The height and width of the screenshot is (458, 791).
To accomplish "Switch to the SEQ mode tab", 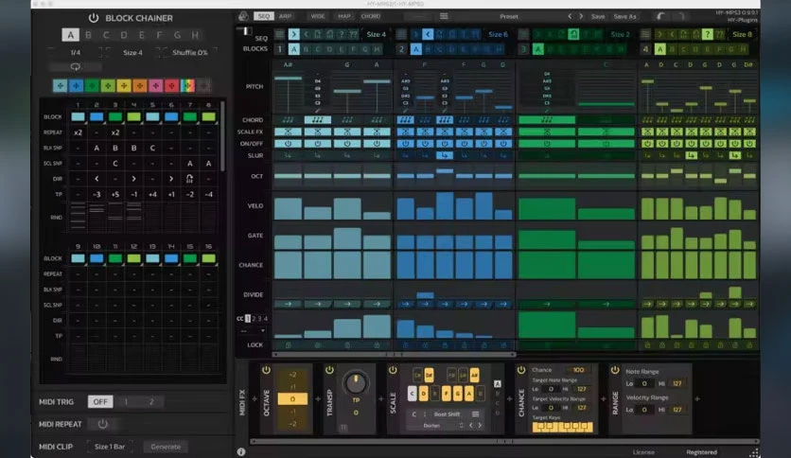I will pos(263,16).
